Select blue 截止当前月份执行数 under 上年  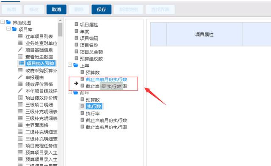point(106,79)
